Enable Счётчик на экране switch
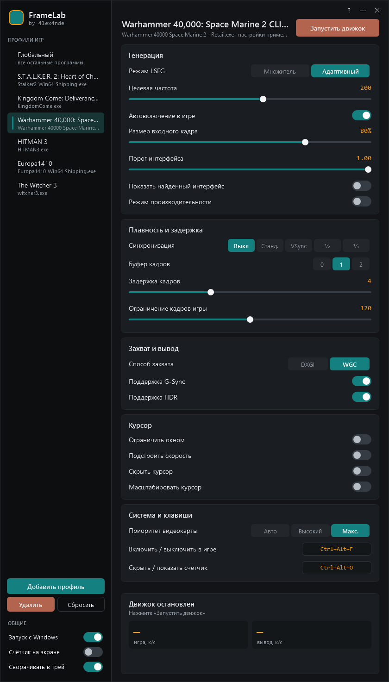 pos(93,652)
